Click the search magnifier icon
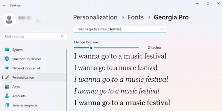The width and height of the screenshot is (222, 111). click(63, 36)
